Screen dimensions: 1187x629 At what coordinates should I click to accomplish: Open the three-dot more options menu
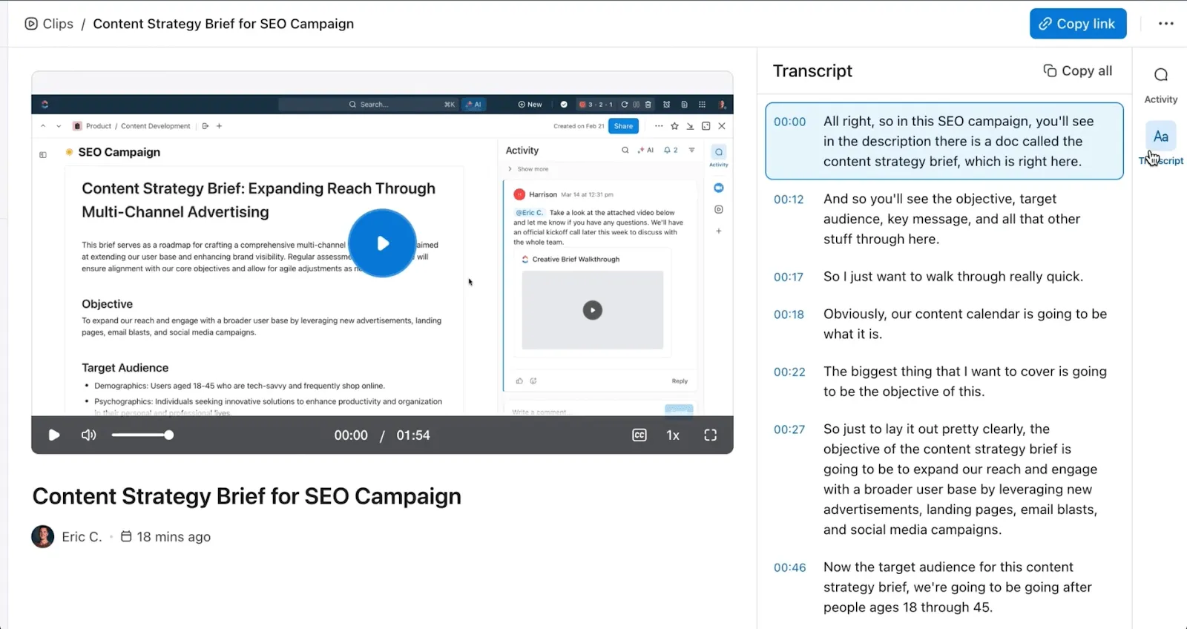click(x=1166, y=24)
